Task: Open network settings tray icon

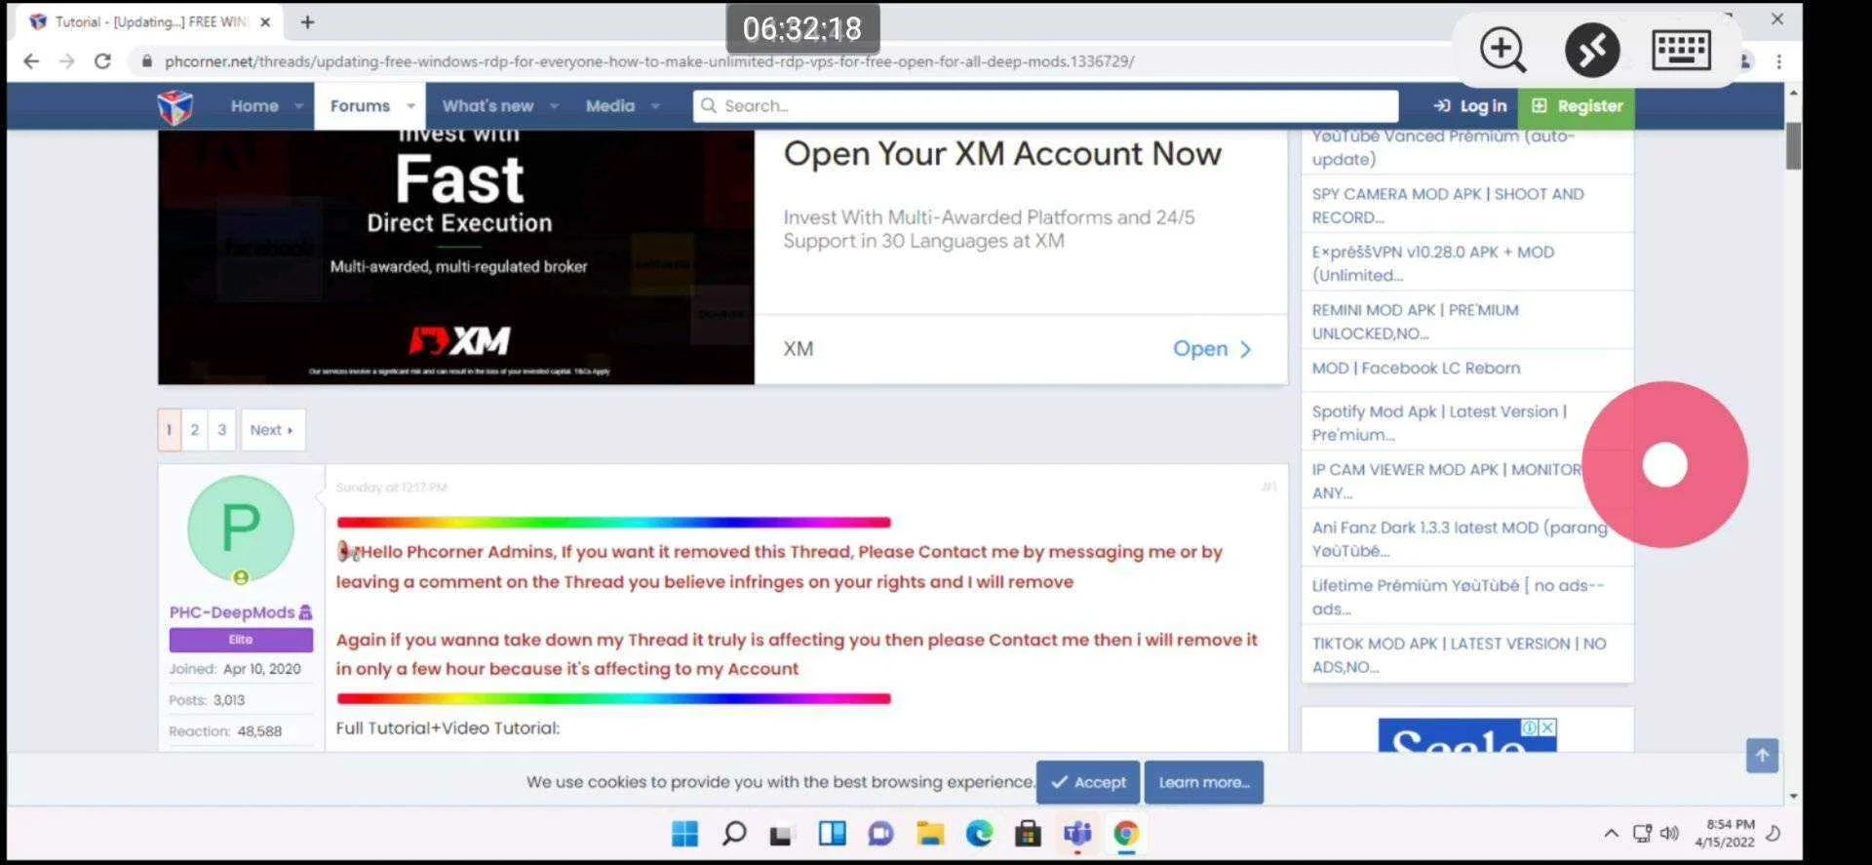Action: tap(1642, 834)
